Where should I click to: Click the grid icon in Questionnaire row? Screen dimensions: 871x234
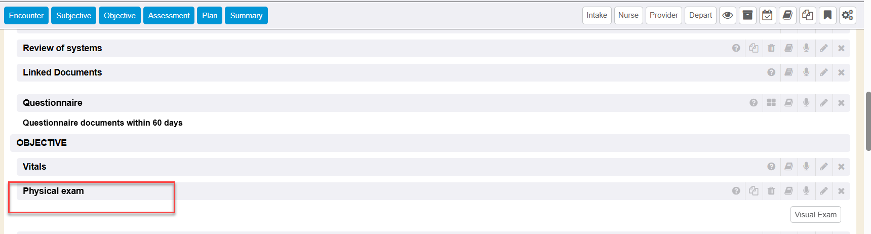[771, 103]
